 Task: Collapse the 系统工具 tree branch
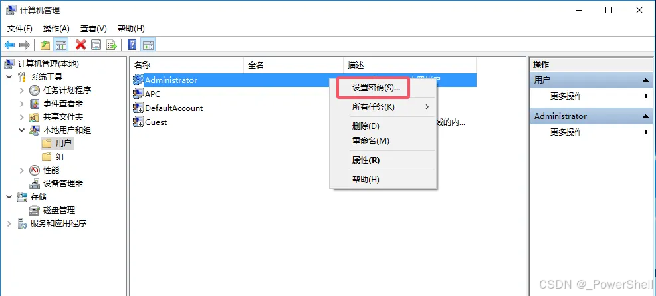click(x=9, y=77)
